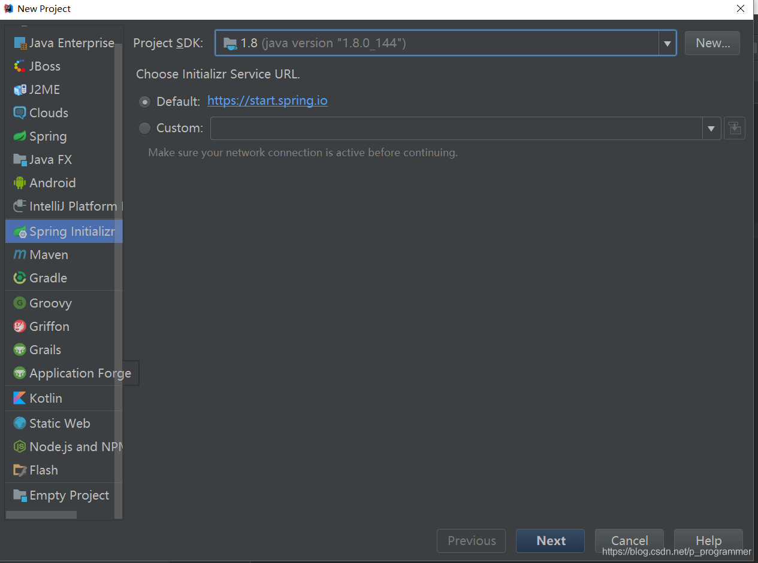Viewport: 758px width, 563px height.
Task: Select the Gradle project type label
Action: [48, 278]
